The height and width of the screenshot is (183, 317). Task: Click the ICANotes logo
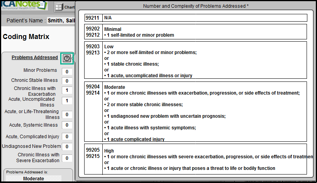(x=23, y=5)
